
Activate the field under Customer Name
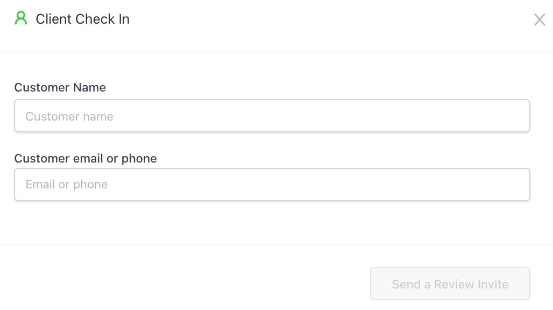click(272, 116)
